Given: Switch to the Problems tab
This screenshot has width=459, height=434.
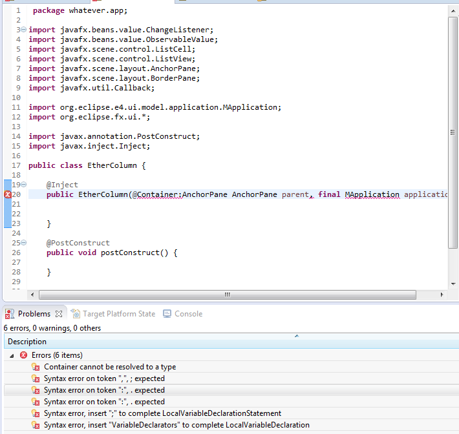Looking at the screenshot, I should (x=34, y=314).
